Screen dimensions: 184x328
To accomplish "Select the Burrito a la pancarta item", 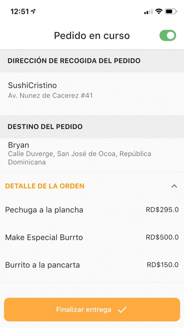I will tap(92, 265).
